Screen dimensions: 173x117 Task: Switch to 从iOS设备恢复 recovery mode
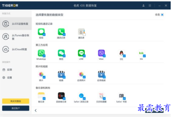[16, 24]
